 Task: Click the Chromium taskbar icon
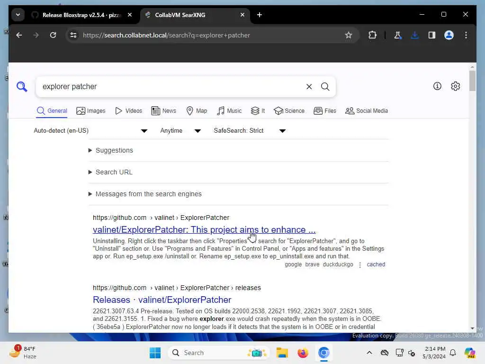coord(323,353)
